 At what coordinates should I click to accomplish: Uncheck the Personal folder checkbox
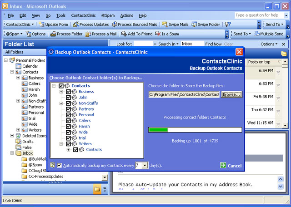(x=68, y=115)
